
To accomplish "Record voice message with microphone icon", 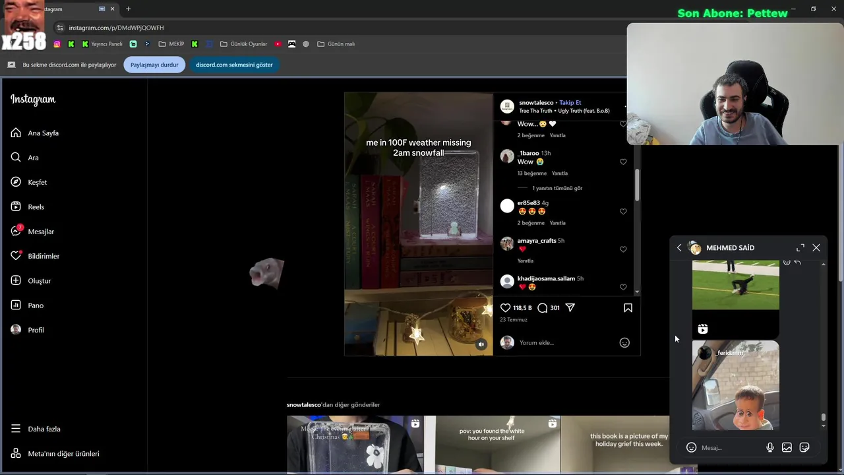I will pyautogui.click(x=769, y=448).
